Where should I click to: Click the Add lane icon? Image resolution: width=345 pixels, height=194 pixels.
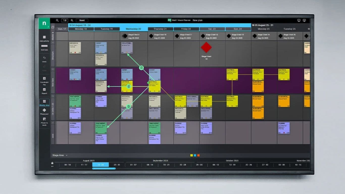click(x=44, y=46)
